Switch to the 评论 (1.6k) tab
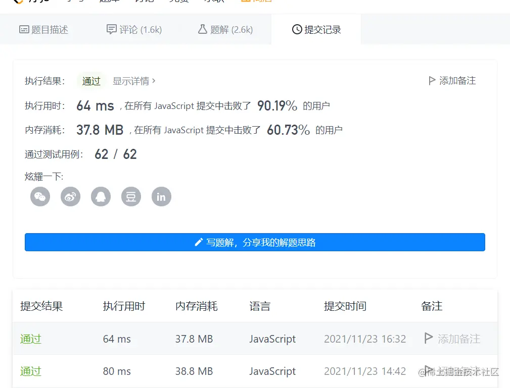This screenshot has width=510, height=388. (134, 30)
